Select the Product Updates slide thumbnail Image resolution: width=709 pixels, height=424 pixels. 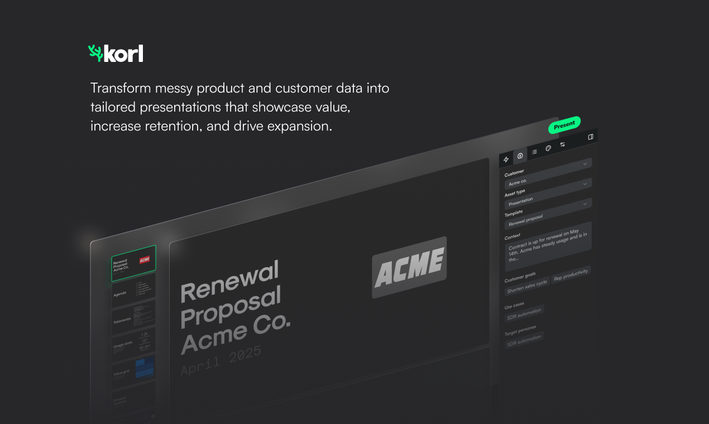(x=133, y=396)
